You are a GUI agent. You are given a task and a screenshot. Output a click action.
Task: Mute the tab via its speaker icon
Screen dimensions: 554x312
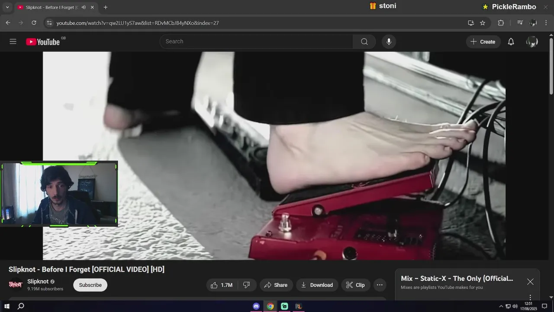pyautogui.click(x=84, y=7)
